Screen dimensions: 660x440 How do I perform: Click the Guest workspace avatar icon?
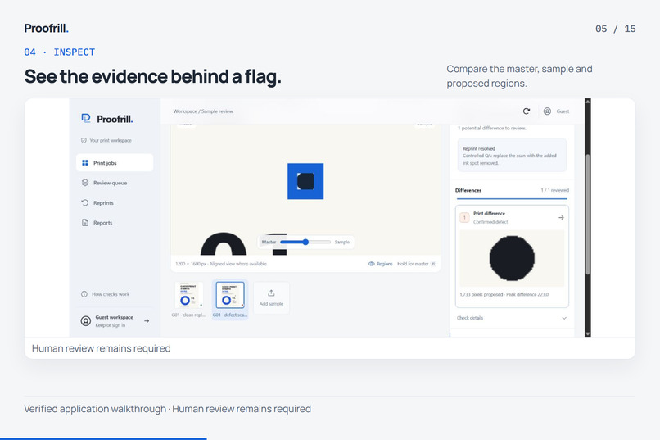[x=85, y=321]
